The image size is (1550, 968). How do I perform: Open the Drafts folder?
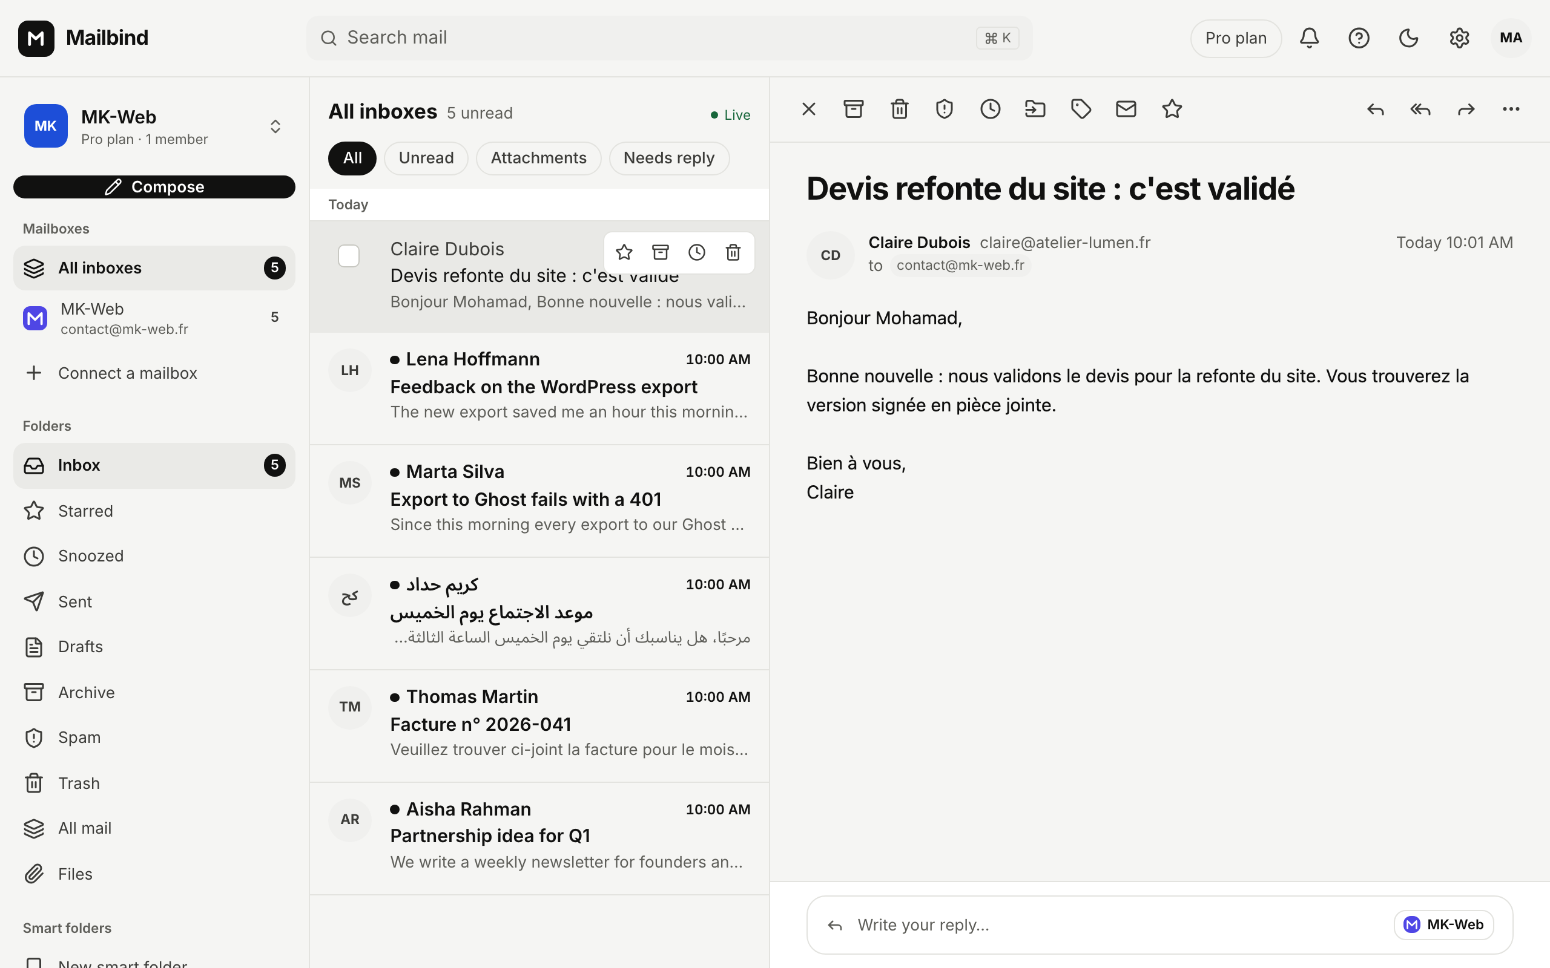(154, 647)
